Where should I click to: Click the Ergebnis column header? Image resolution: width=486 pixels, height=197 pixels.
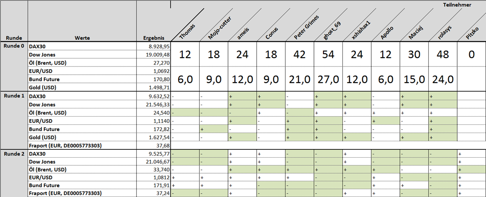[x=154, y=38]
